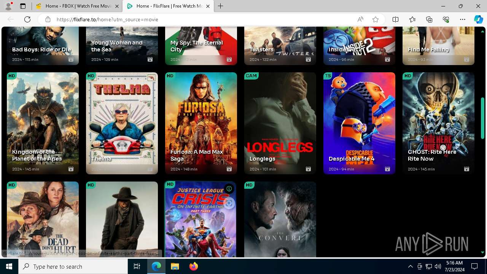Open Task View on taskbar

[137, 266]
